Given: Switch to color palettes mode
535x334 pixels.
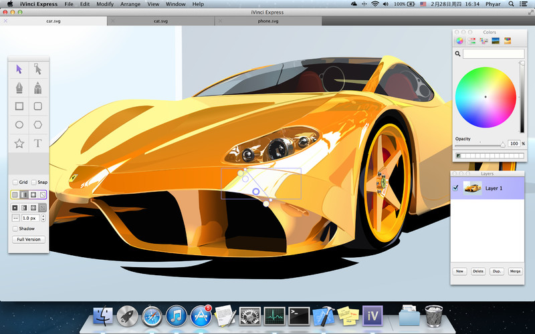Looking at the screenshot, I should pyautogui.click(x=484, y=41).
